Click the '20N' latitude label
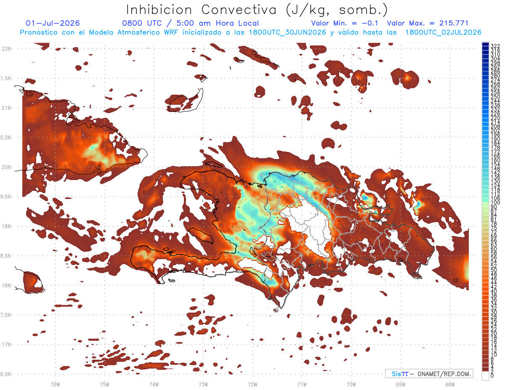Viewport: 505px width, 390px height. click(x=7, y=167)
